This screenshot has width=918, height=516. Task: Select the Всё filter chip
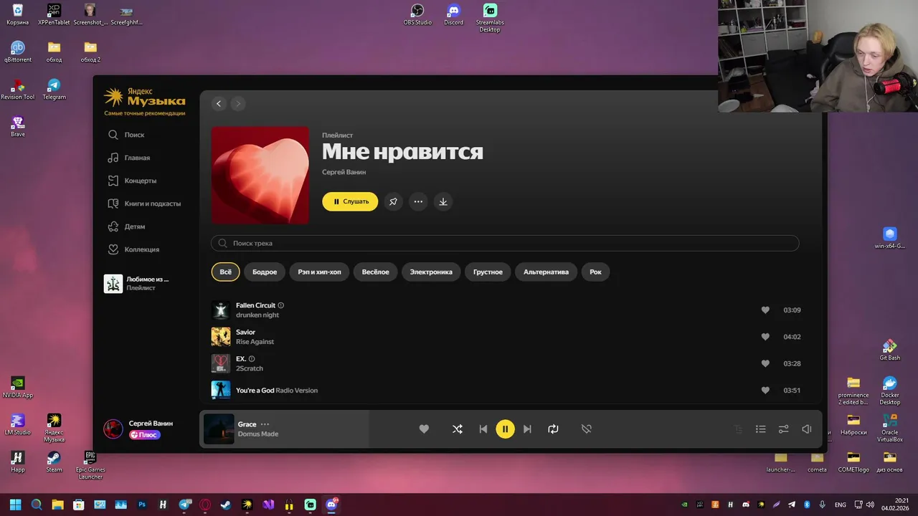click(225, 272)
